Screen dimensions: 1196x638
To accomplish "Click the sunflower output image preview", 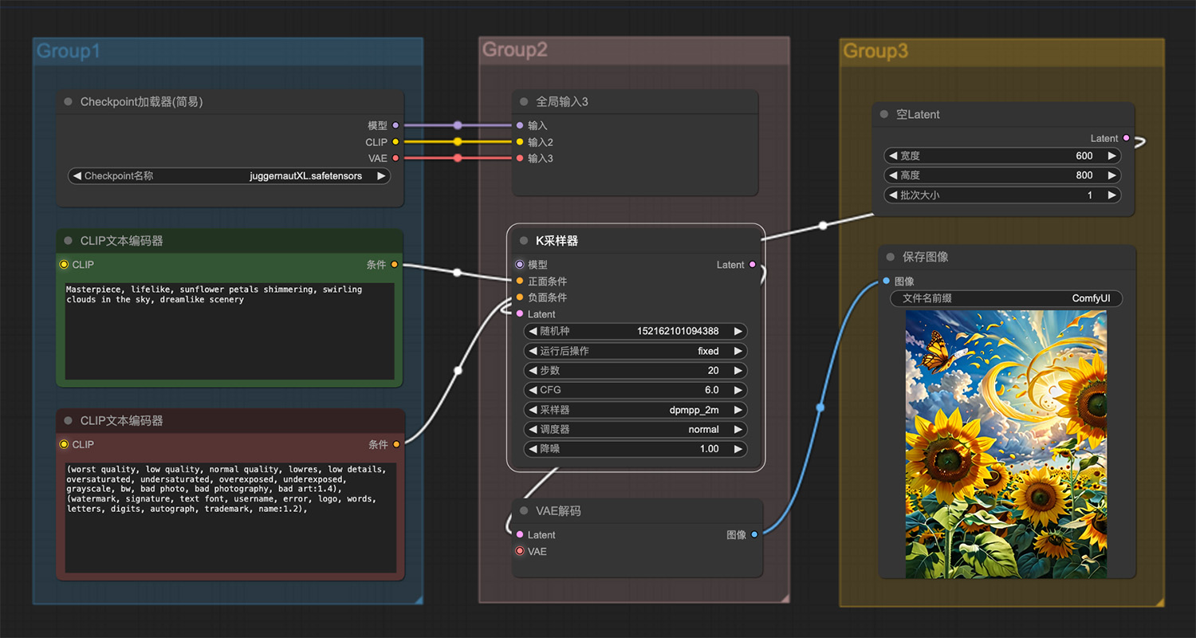I will tap(1006, 444).
